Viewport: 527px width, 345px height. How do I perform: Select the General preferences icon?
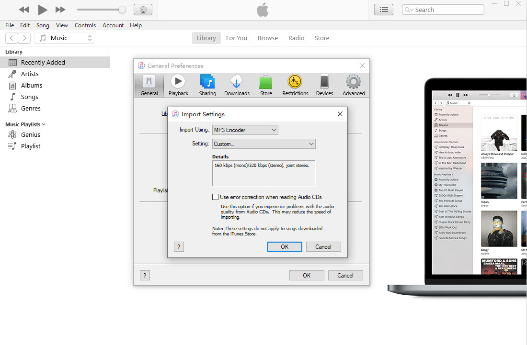(x=149, y=86)
